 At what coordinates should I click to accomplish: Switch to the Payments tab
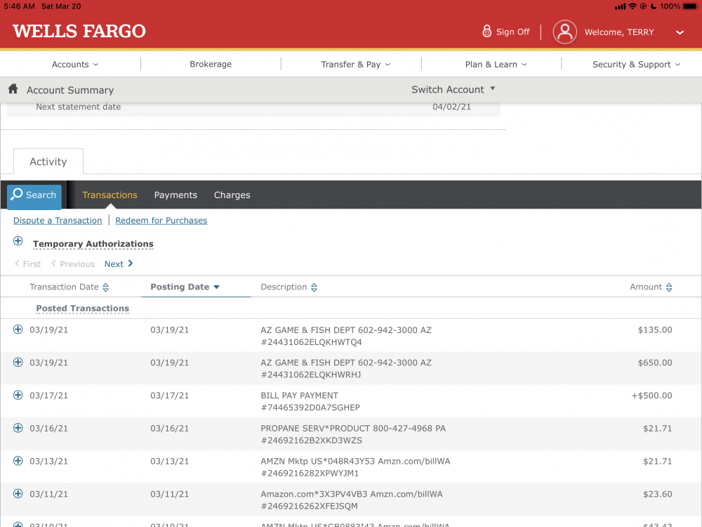click(175, 195)
